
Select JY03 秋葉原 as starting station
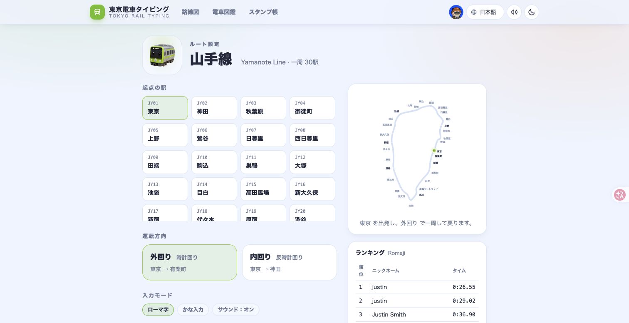(x=263, y=108)
